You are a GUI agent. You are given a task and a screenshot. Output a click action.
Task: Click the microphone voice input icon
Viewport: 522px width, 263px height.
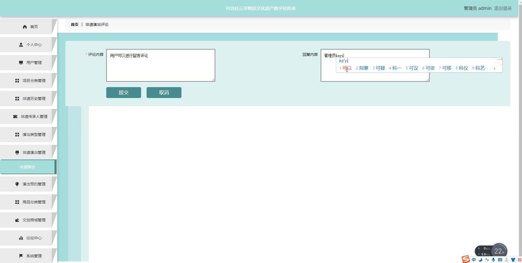tap(493, 260)
